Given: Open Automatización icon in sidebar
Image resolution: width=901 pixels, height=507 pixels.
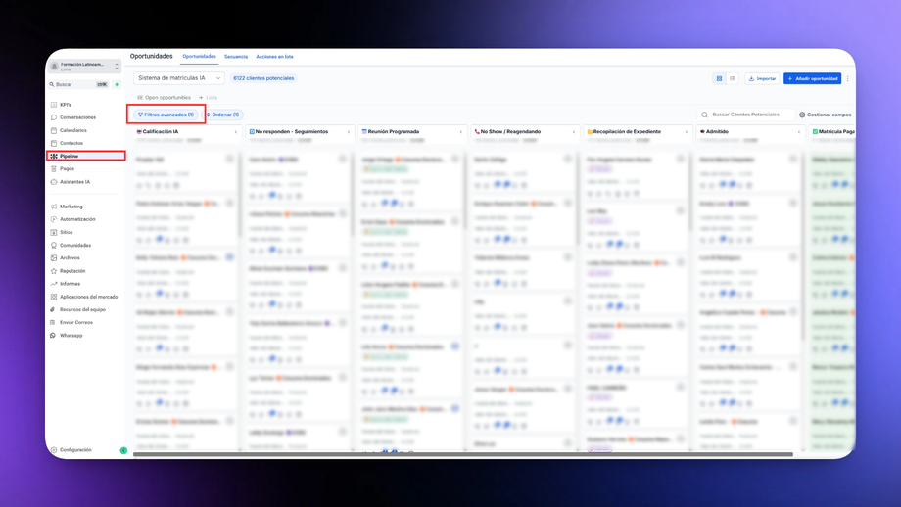Looking at the screenshot, I should tap(54, 219).
